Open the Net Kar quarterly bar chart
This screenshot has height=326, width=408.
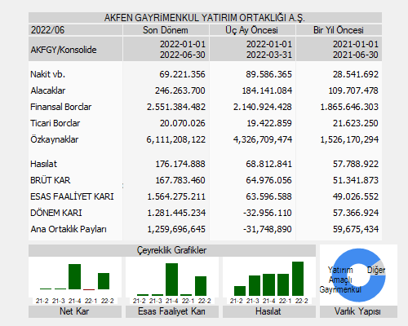click(75, 280)
